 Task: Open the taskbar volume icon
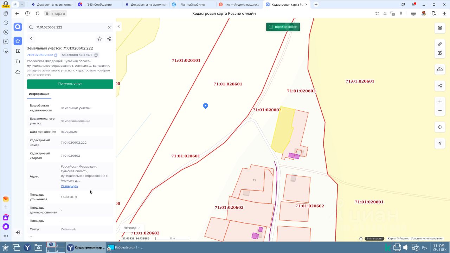pyautogui.click(x=405, y=247)
